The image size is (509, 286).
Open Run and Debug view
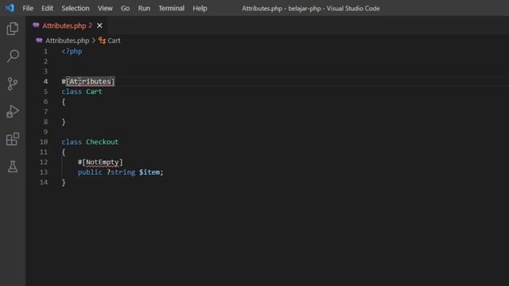[x=13, y=111]
